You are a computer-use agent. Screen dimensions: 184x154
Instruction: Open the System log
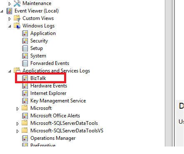tap(38, 56)
